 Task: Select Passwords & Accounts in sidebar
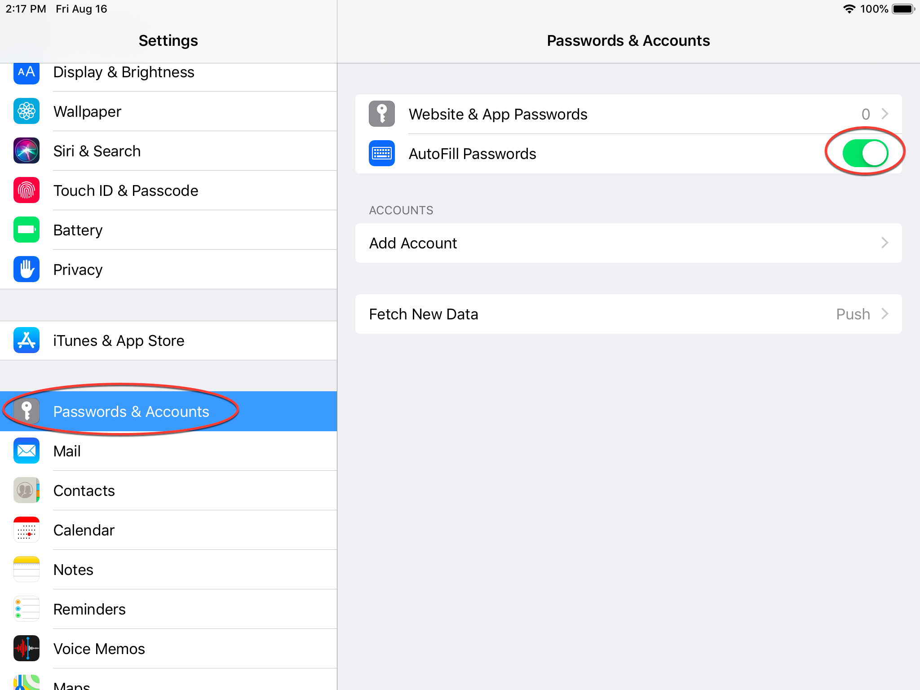click(168, 411)
